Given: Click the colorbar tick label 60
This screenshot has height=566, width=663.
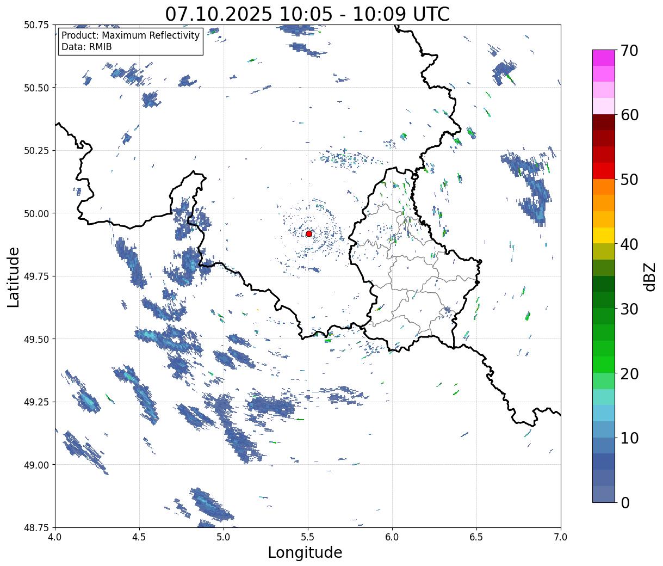Looking at the screenshot, I should click(629, 115).
